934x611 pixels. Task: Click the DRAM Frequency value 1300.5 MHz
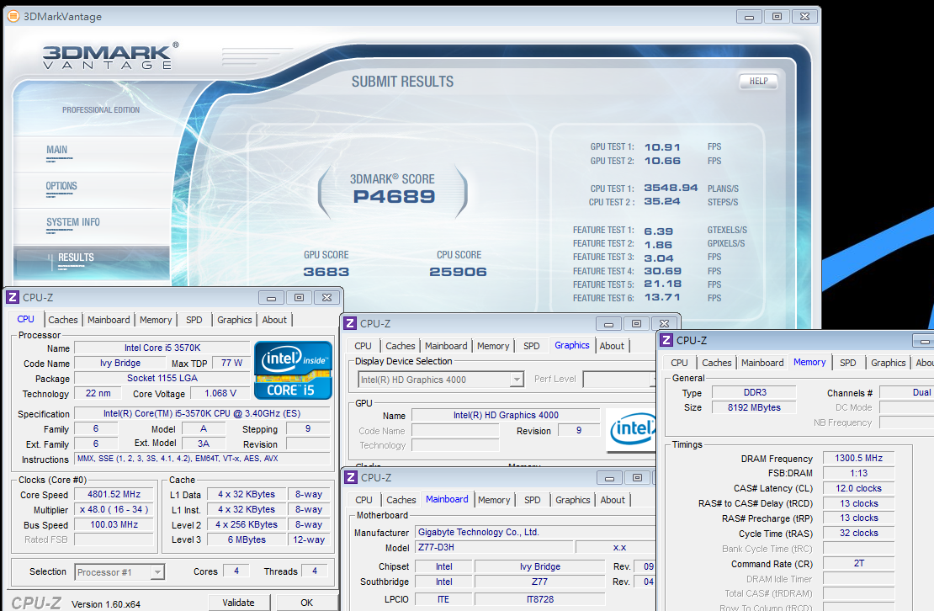coord(858,458)
